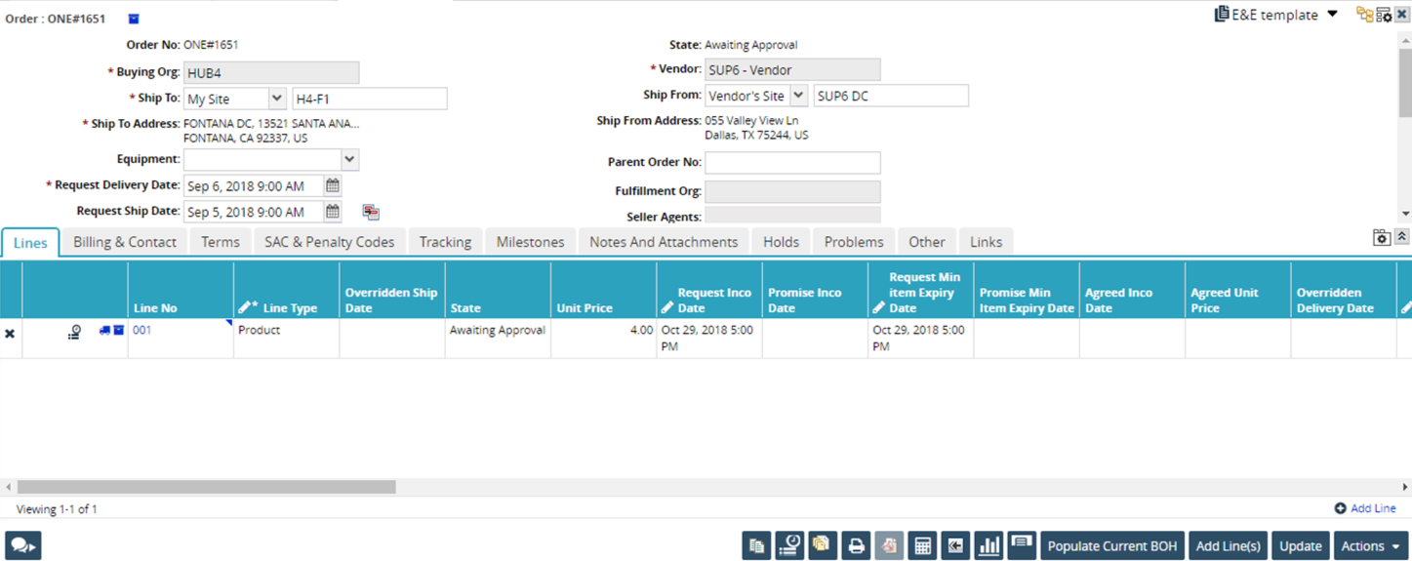Open the Terms tab
The image size is (1412, 561).
pyautogui.click(x=221, y=242)
